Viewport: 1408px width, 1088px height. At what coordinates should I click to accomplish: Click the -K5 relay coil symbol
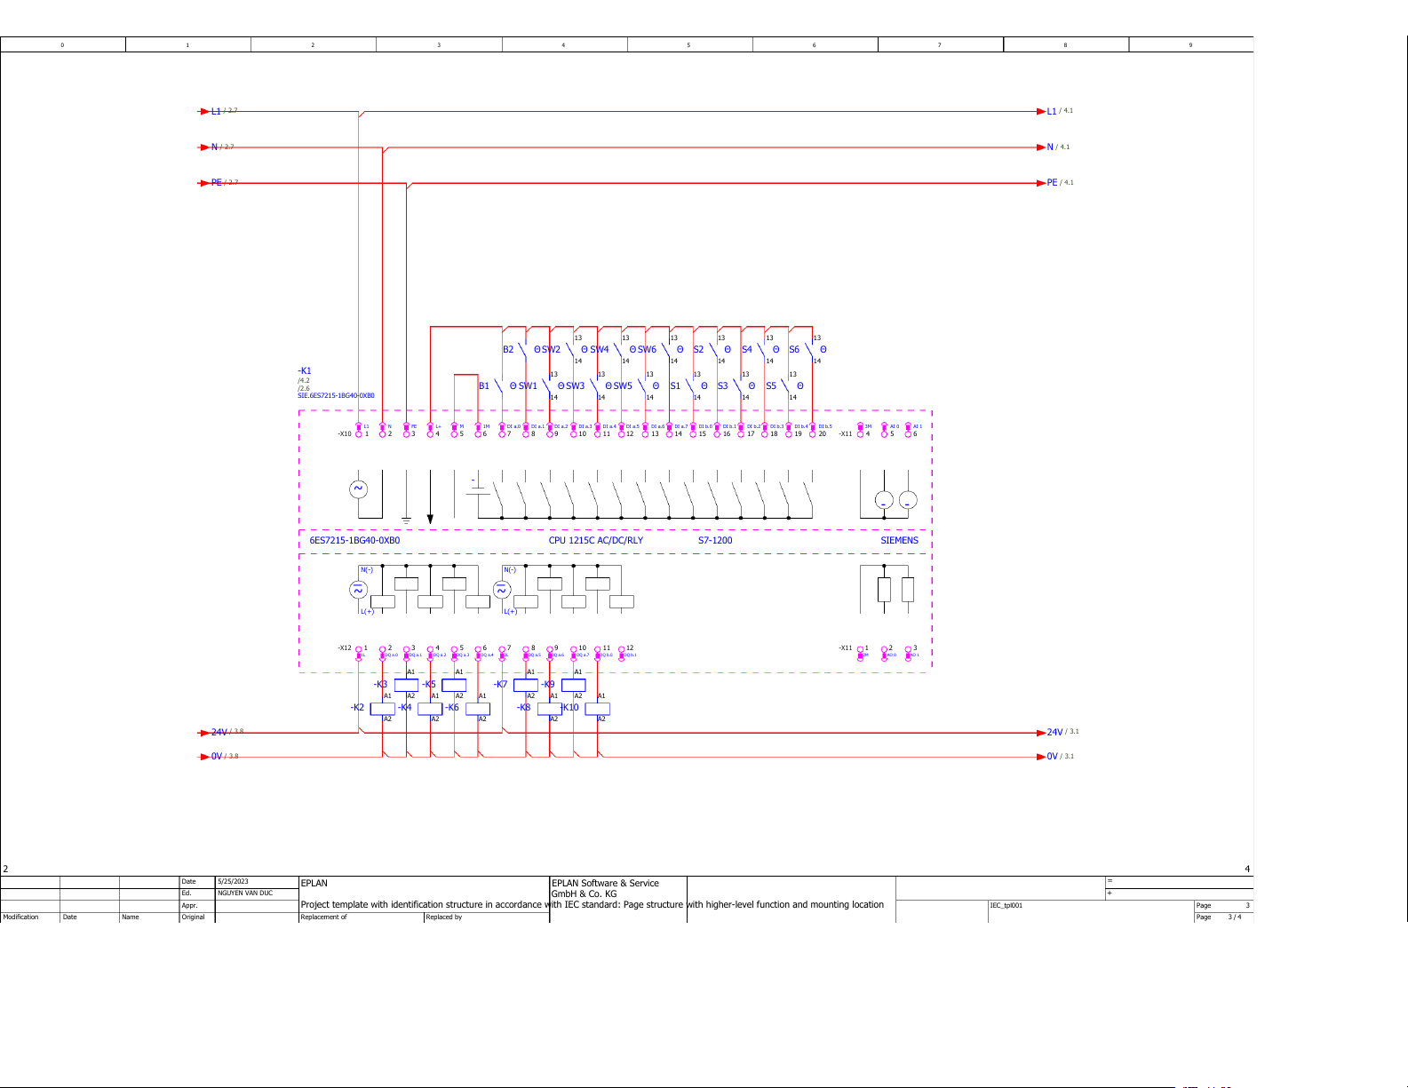pos(454,685)
